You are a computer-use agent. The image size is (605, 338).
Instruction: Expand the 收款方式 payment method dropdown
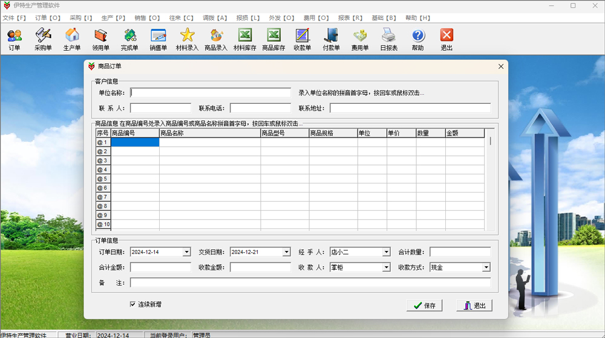tap(486, 267)
